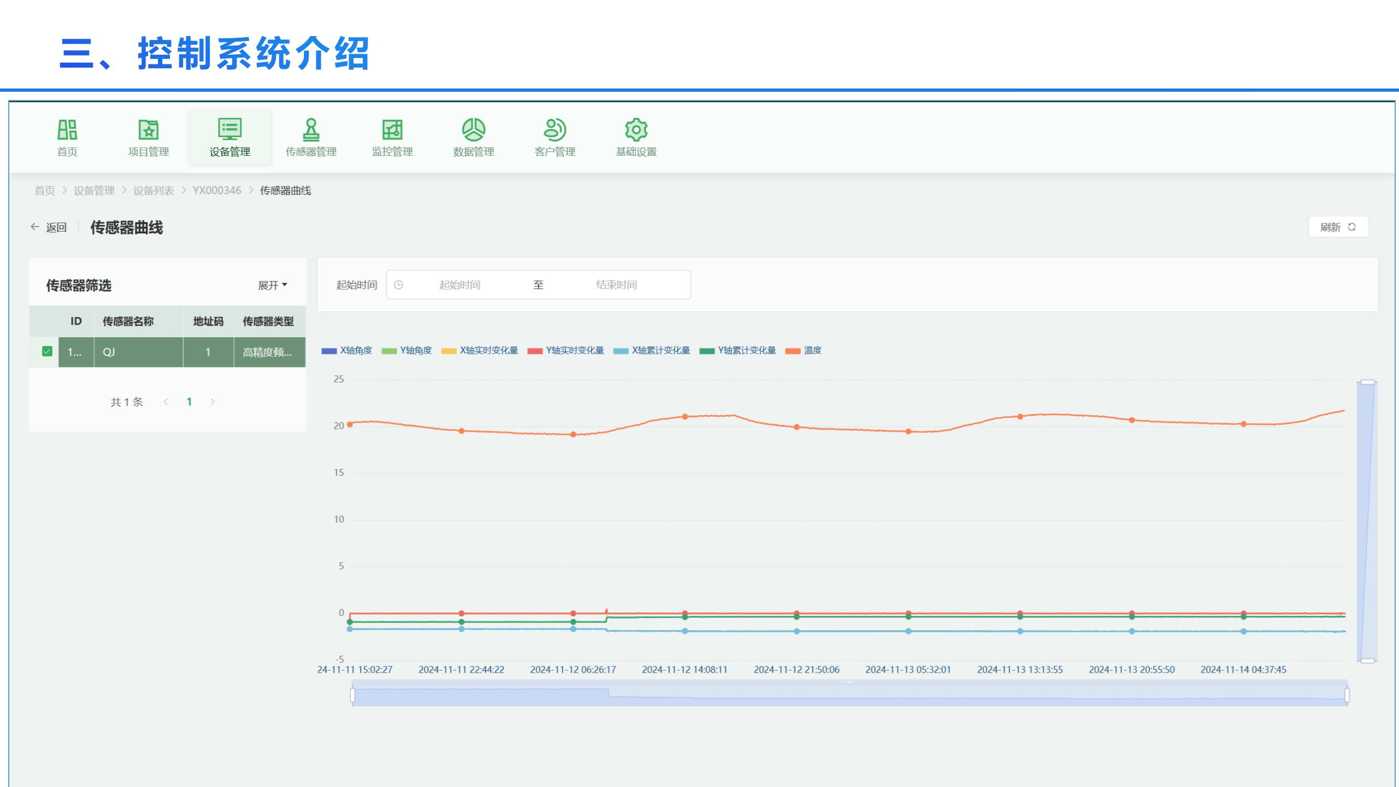Open the 传感器管理 sensor management icon
The width and height of the screenshot is (1399, 787).
coord(311,130)
